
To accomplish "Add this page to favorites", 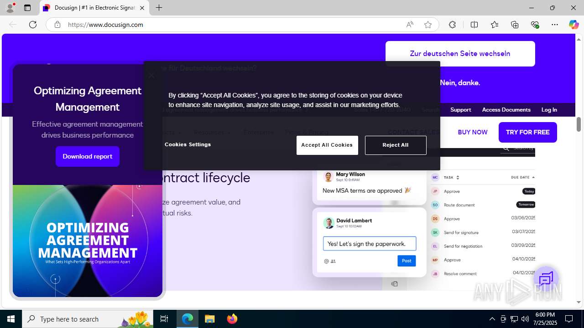I will tap(428, 25).
